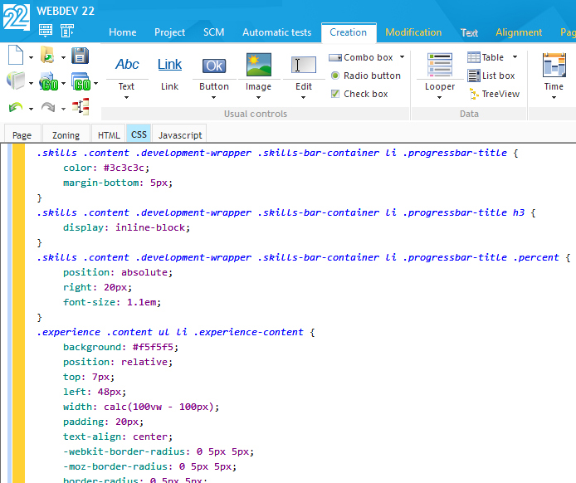Expand the undo history dropdown arrow

click(x=31, y=109)
